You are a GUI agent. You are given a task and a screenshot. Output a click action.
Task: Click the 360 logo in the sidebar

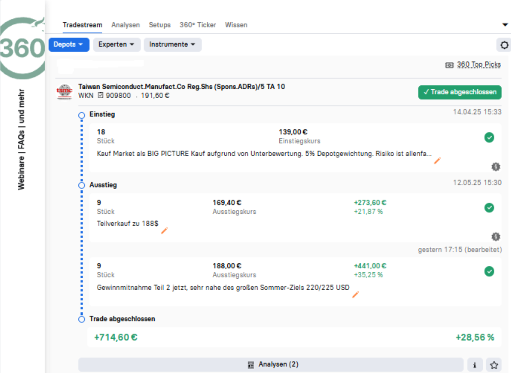point(22,48)
